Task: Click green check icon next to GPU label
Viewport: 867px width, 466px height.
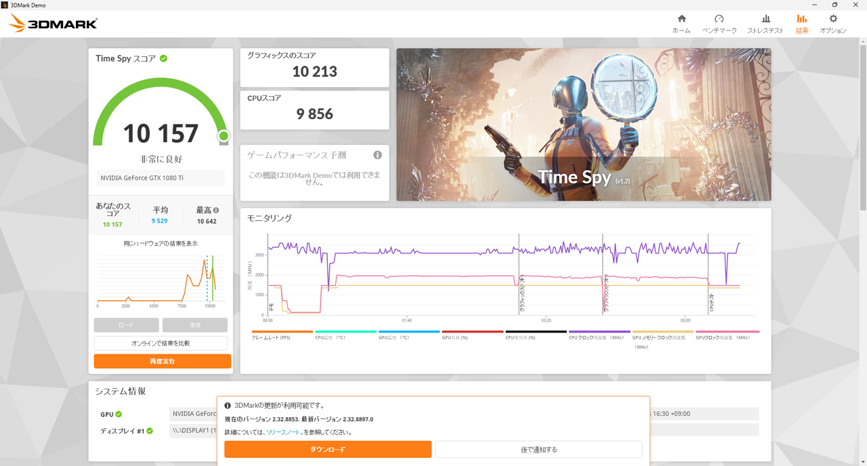Action: point(119,414)
